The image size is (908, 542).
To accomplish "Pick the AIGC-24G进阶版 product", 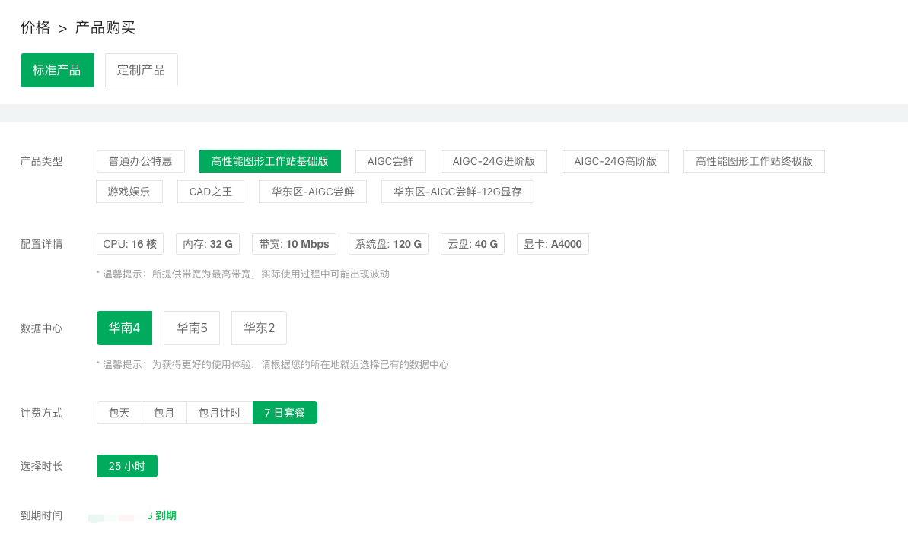I will pos(494,161).
